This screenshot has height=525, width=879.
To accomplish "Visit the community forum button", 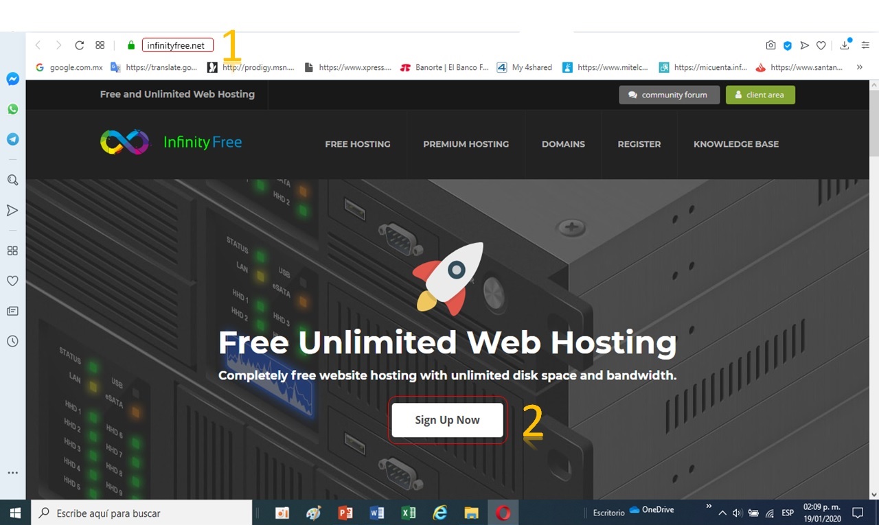I will coord(668,95).
